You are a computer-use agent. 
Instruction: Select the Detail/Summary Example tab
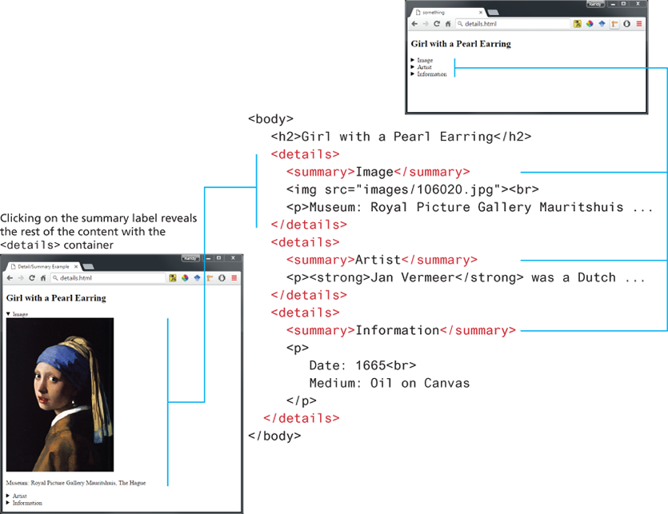tap(44, 265)
